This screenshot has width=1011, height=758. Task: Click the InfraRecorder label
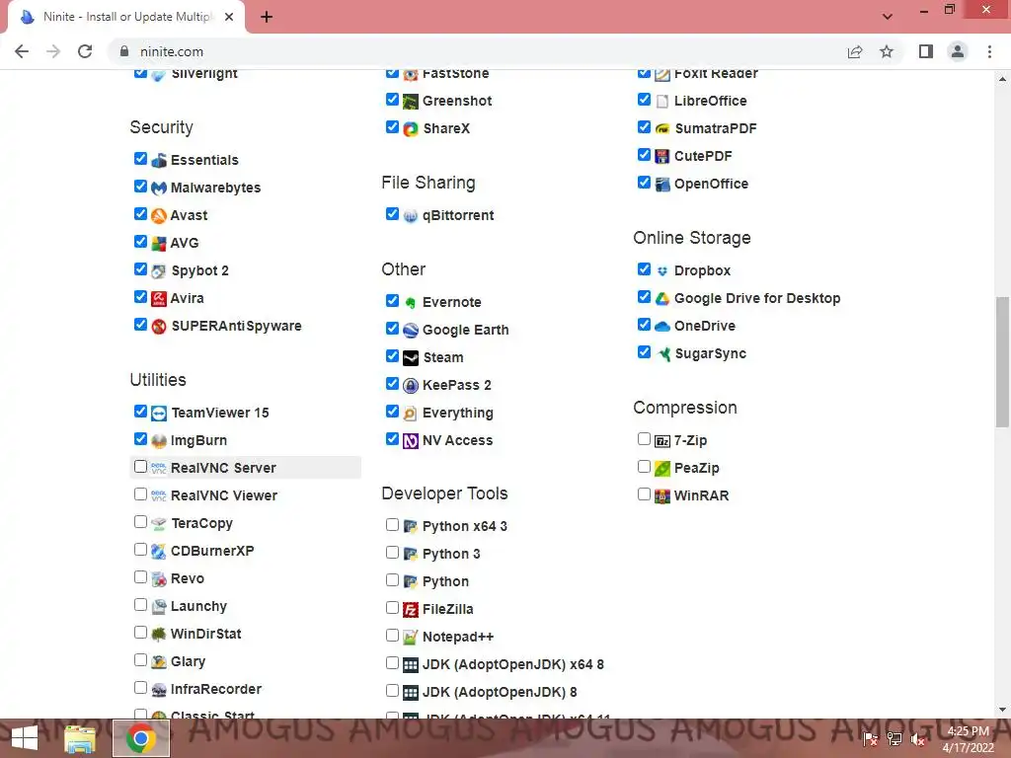216,690
